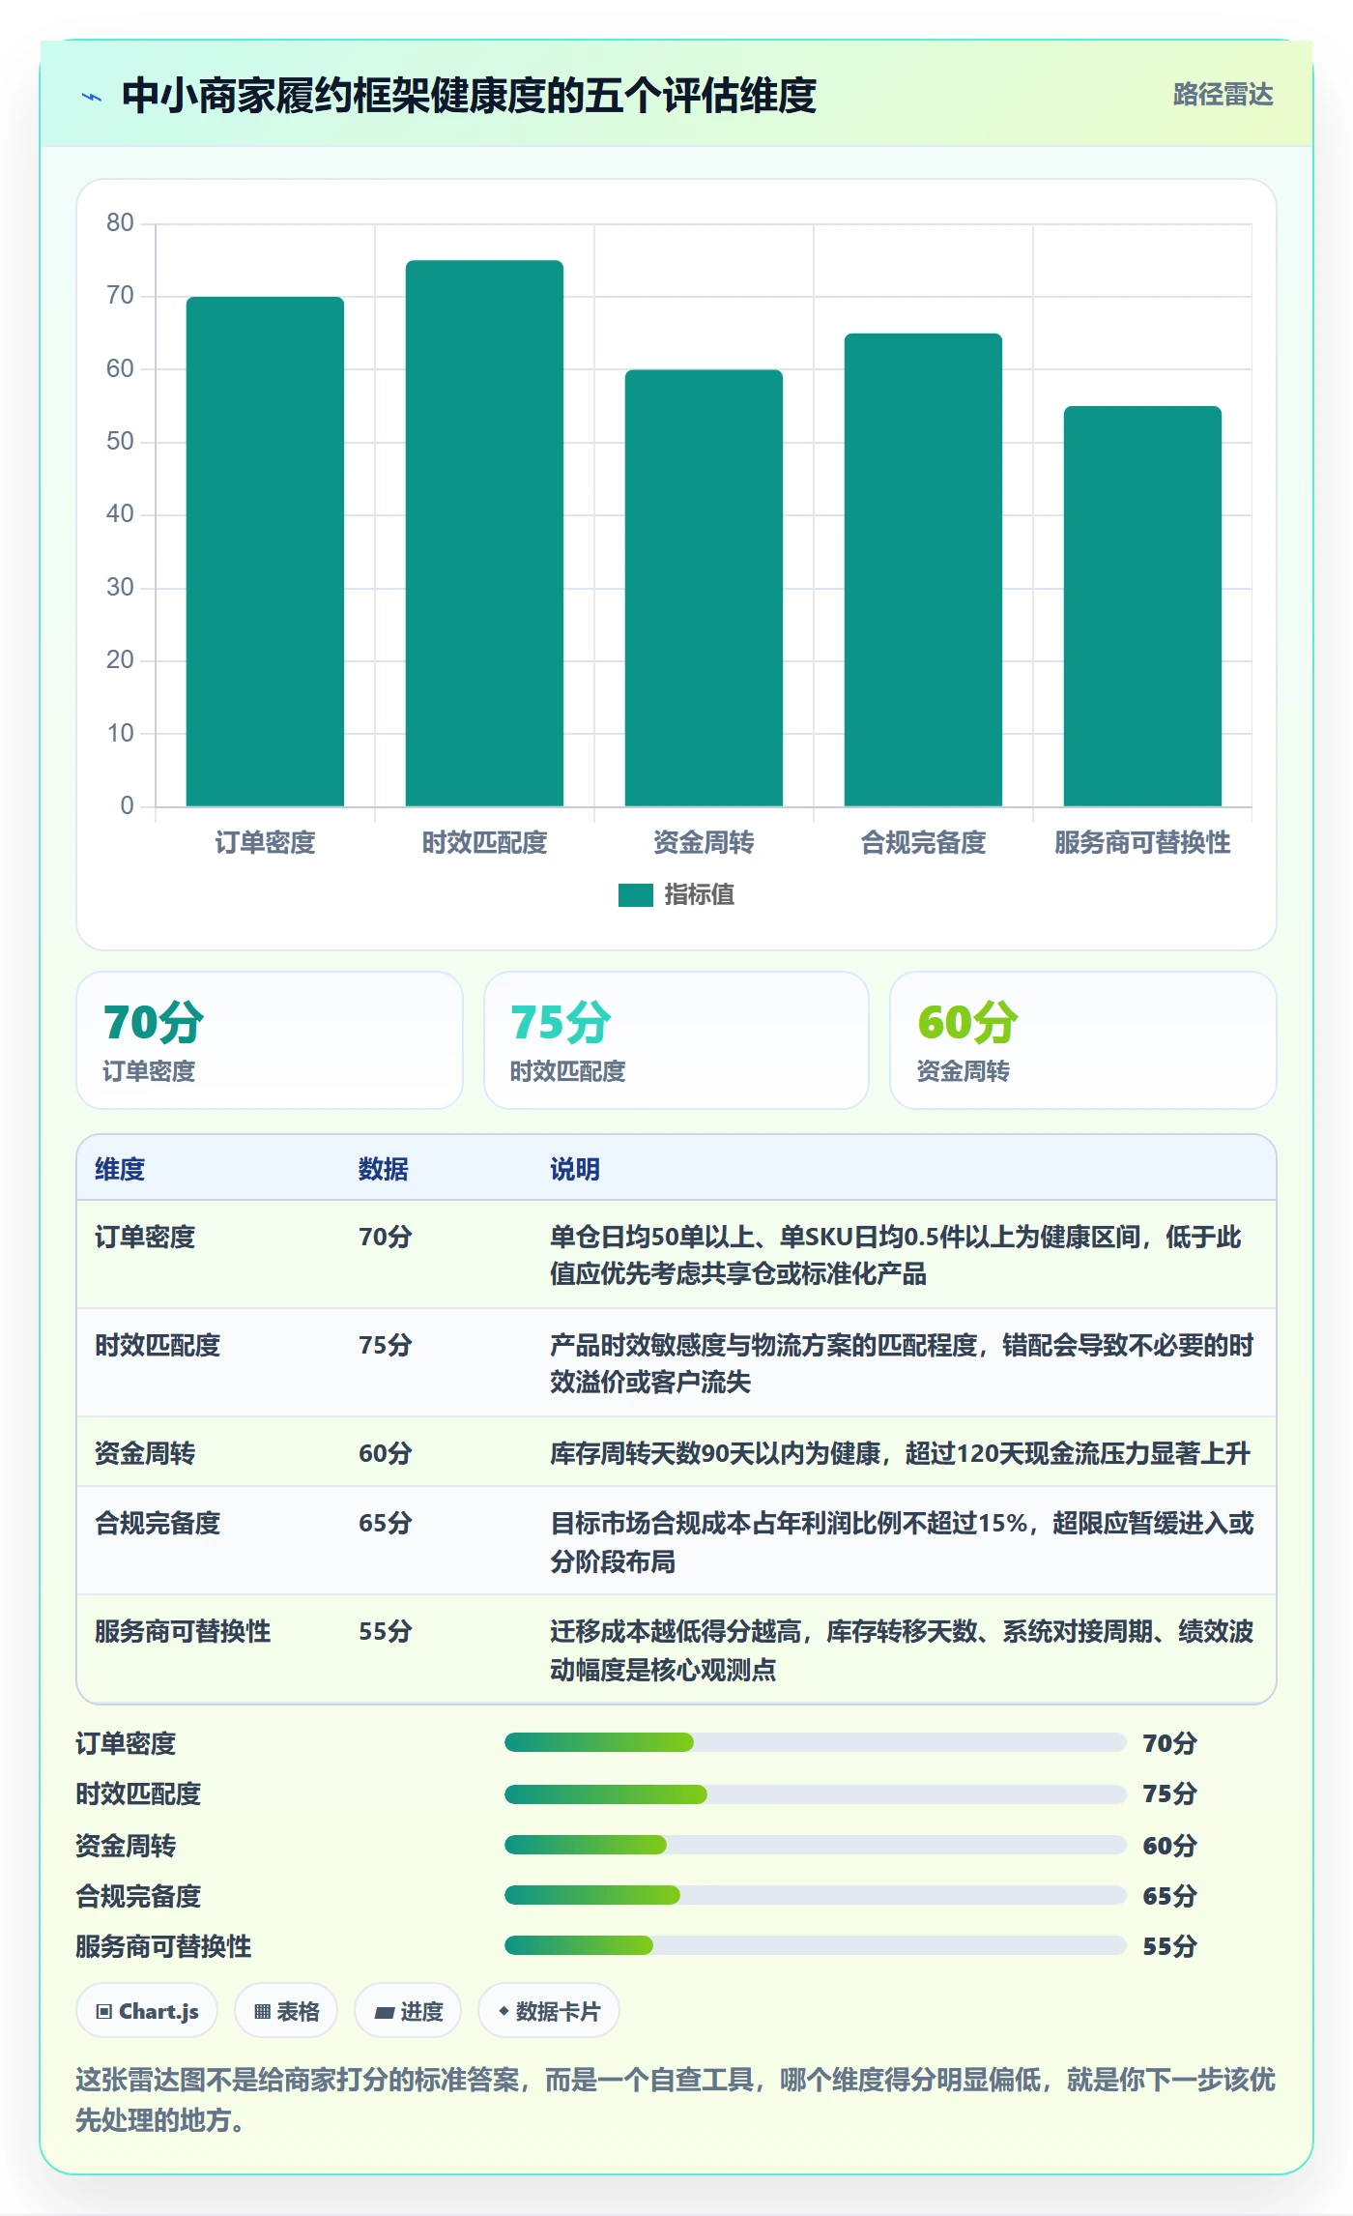
Task: Open the 60分 资金周转 data card
Action: [x=1083, y=1040]
